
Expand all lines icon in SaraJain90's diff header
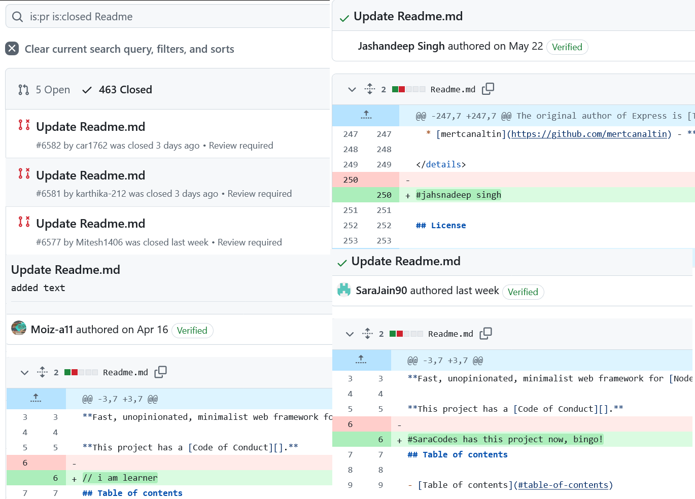[x=368, y=334]
